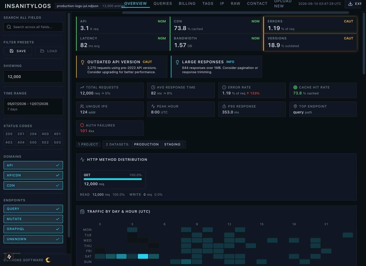Open the IP tab
The width and height of the screenshot is (366, 266).
(x=222, y=4)
